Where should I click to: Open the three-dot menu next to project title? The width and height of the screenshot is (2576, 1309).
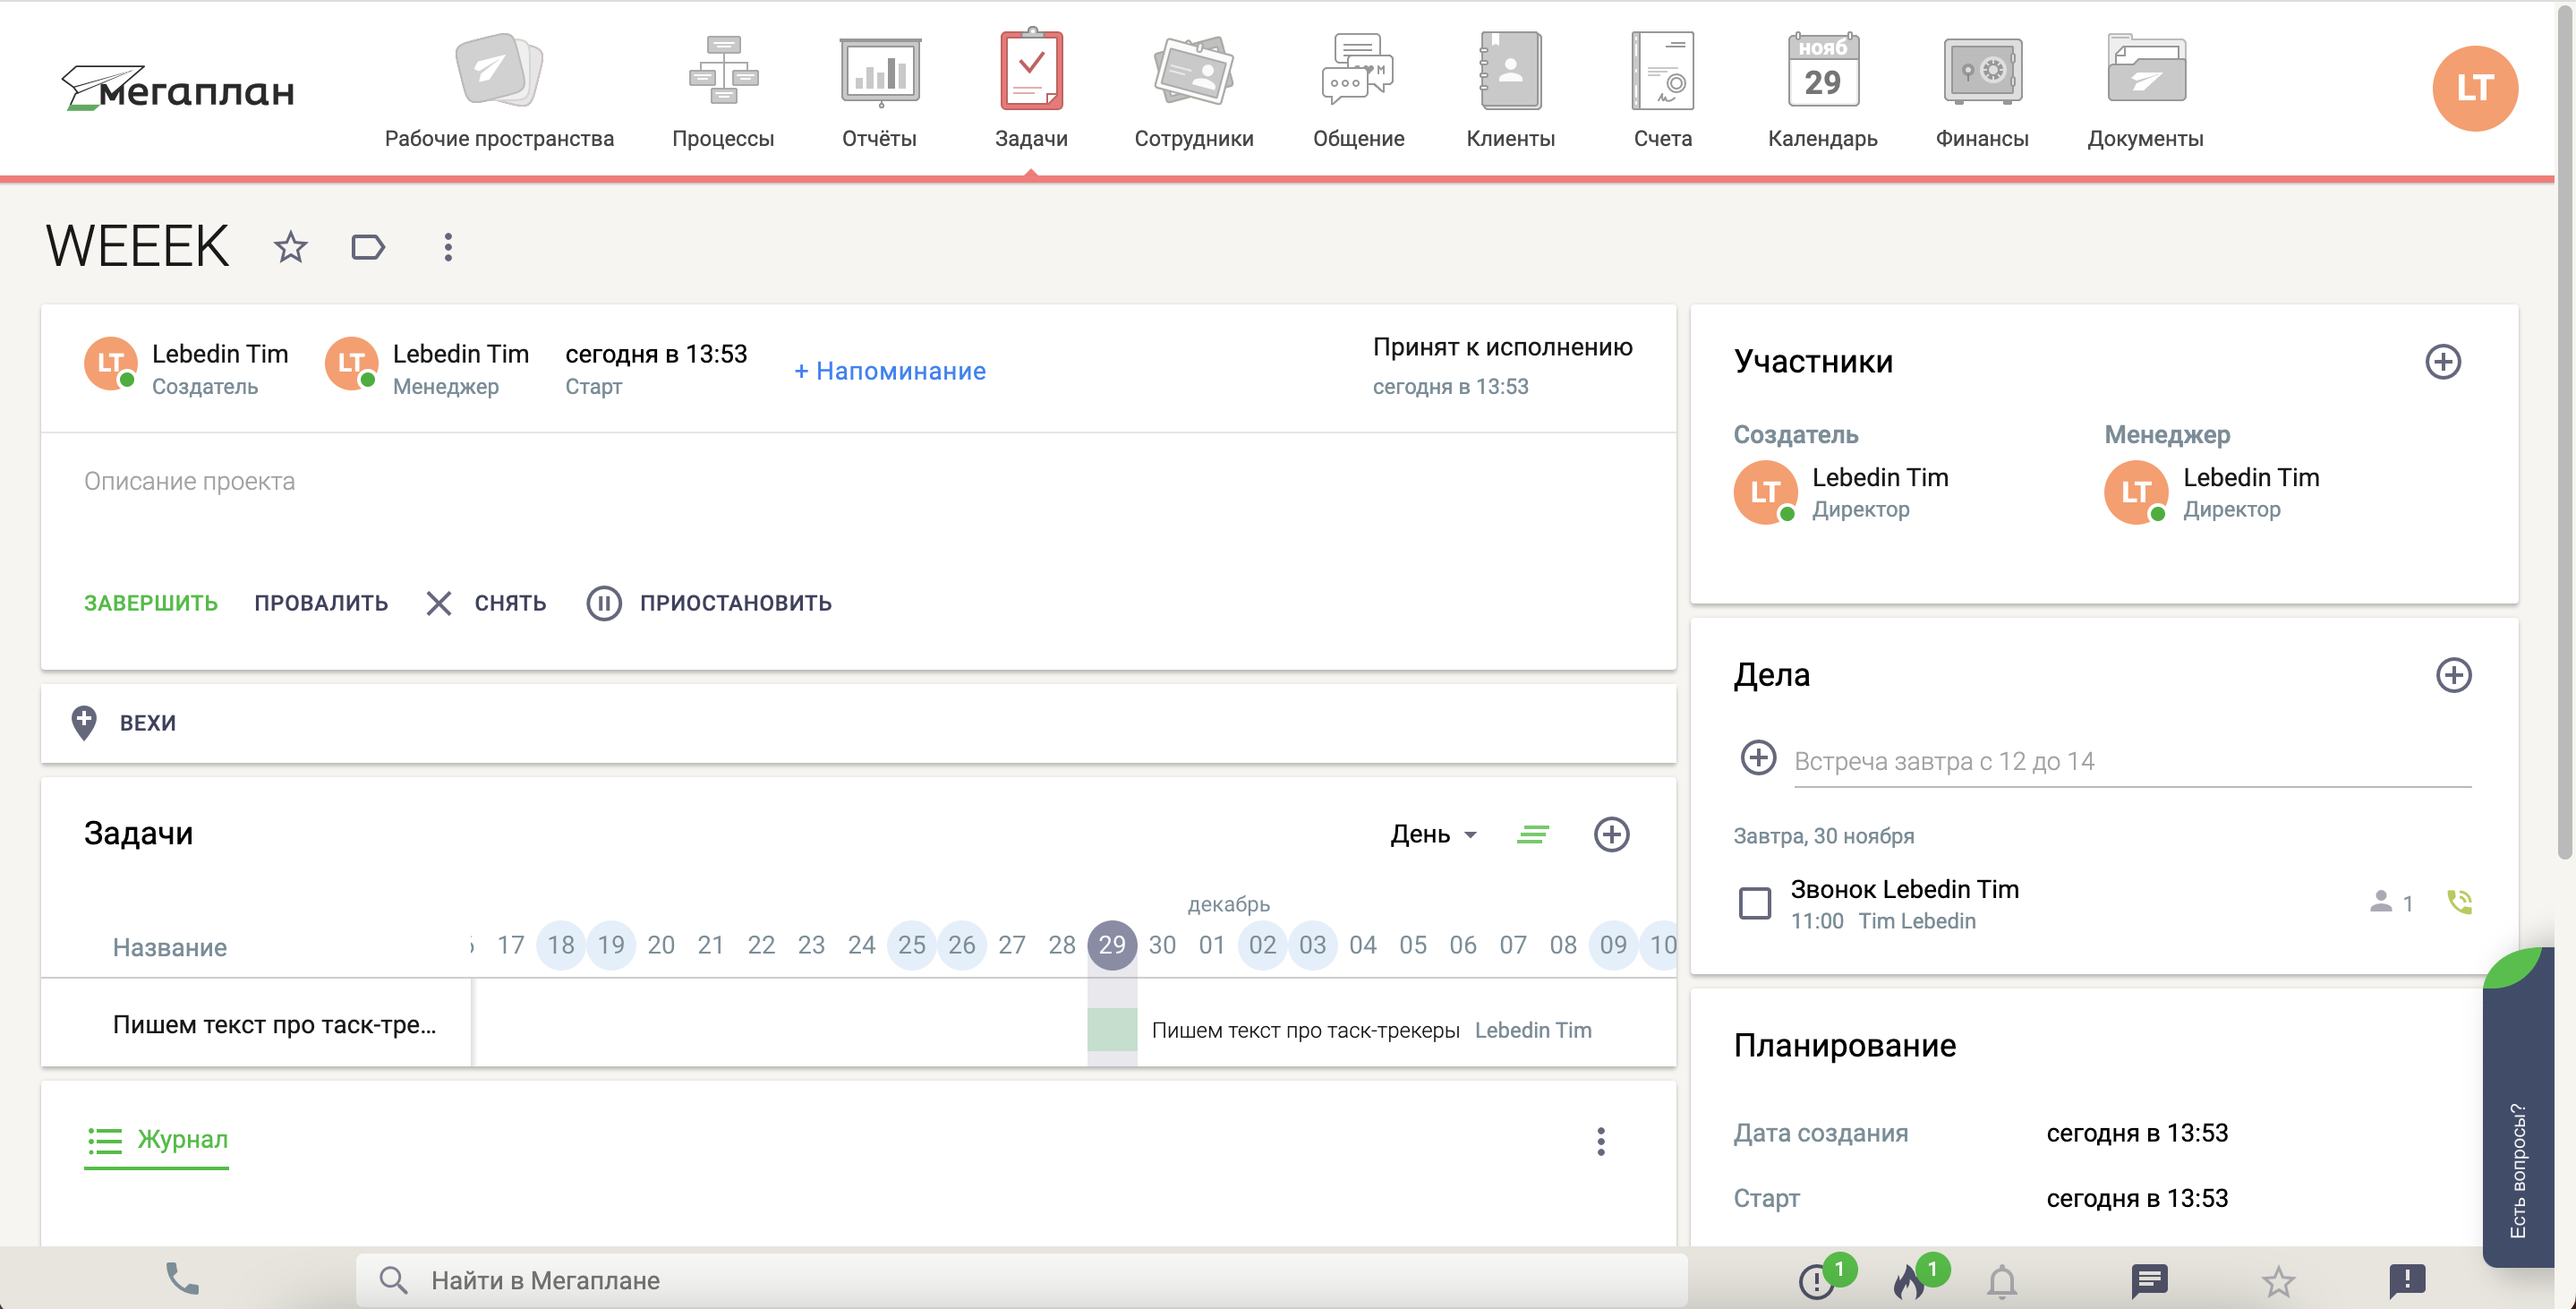pyautogui.click(x=448, y=247)
